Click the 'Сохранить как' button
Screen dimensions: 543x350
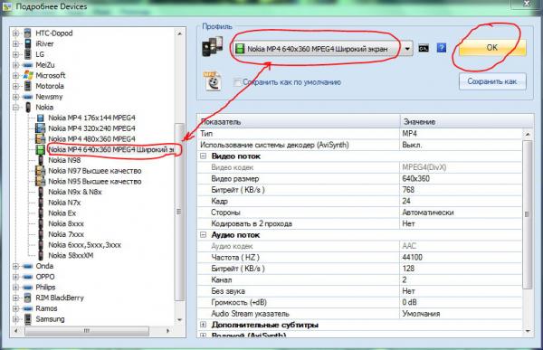pos(492,81)
